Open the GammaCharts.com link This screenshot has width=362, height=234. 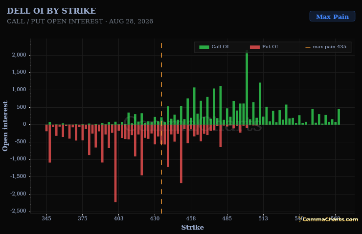tap(330, 219)
